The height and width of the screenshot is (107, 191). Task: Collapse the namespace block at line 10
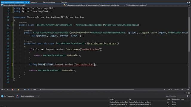point(13,17)
